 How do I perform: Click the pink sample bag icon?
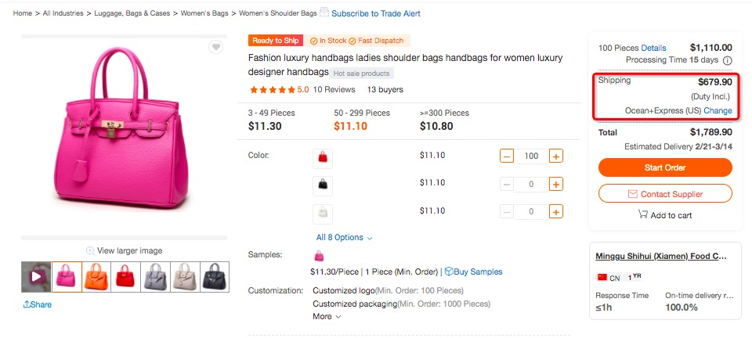(x=319, y=256)
